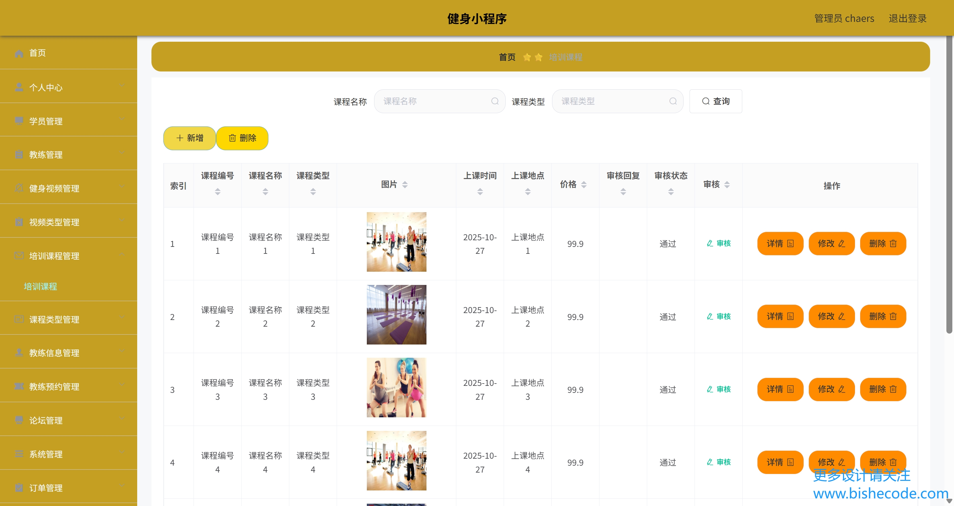Click the 新增 add button
The image size is (954, 506).
point(189,138)
